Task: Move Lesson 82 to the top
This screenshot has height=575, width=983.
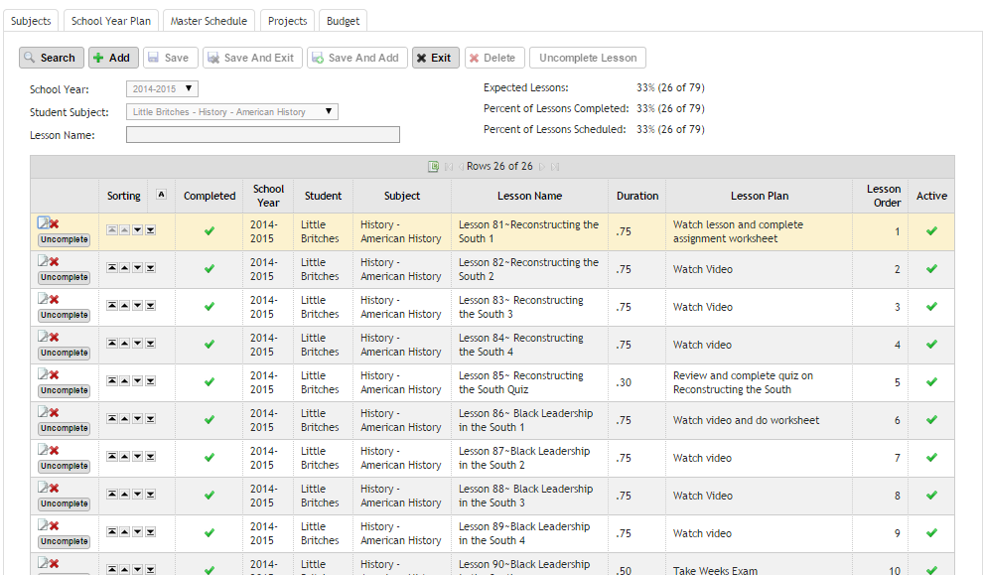Action: point(111,268)
